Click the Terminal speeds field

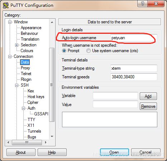(134, 77)
